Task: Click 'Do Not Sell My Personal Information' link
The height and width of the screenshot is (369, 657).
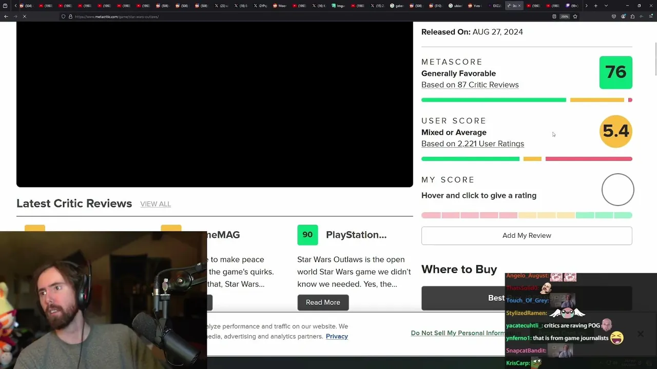Action: [458, 333]
